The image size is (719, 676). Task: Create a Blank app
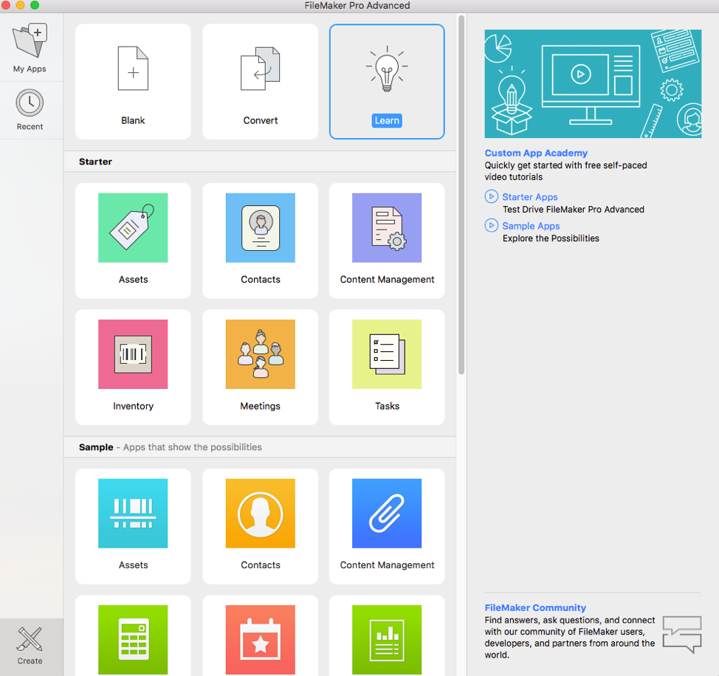(133, 81)
